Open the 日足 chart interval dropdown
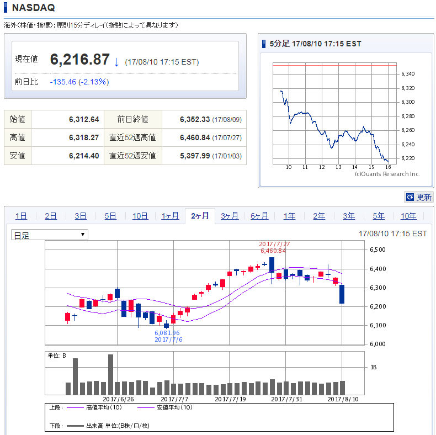This screenshot has height=435, width=436. tap(50, 235)
